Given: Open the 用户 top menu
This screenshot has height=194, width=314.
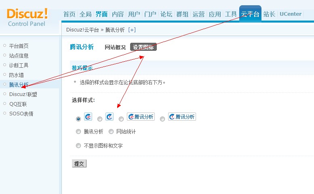Looking at the screenshot, I should pos(134,14).
